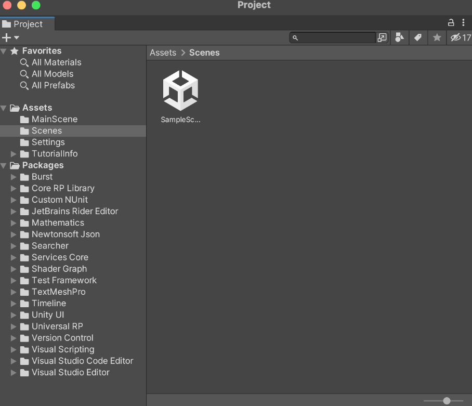Select the JetBrains Rider Editor package

73,211
